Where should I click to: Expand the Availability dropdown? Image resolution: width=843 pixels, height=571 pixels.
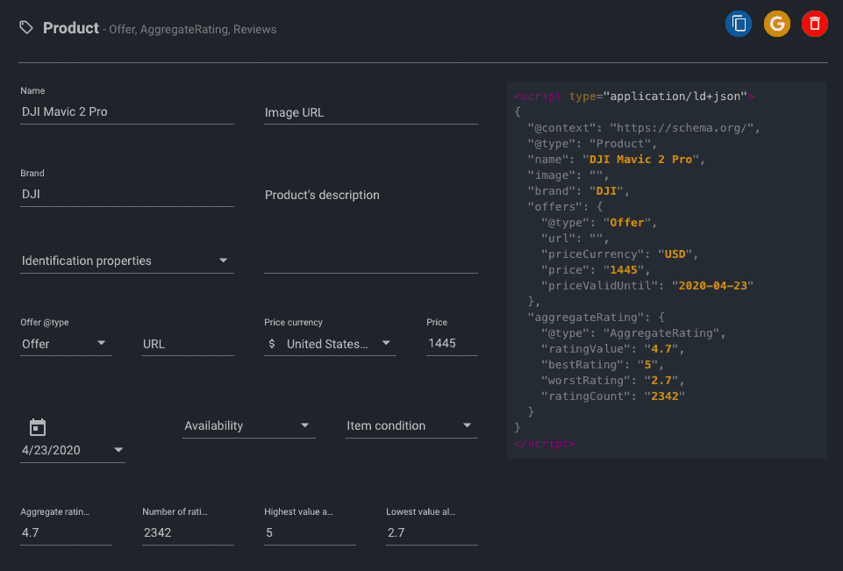click(x=249, y=425)
